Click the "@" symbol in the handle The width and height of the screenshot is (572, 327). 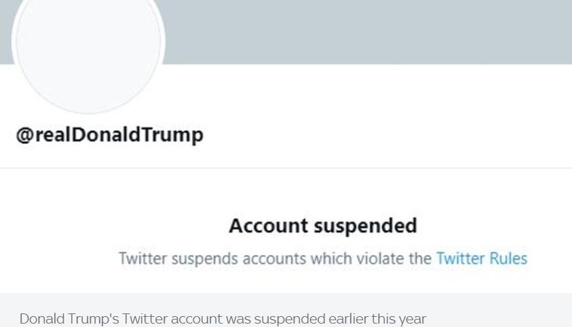point(25,134)
